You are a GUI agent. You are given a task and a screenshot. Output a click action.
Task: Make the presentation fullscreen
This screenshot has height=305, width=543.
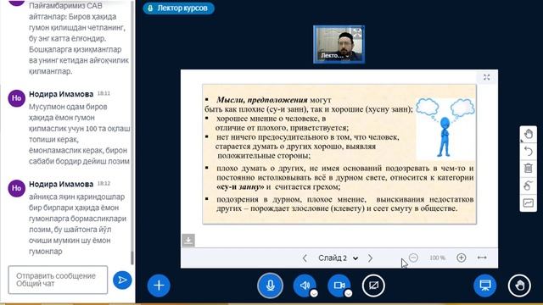(486, 77)
